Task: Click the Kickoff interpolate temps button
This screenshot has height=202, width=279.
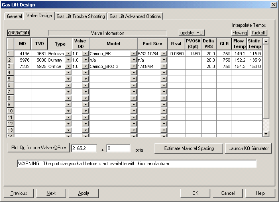Action: coord(259,33)
